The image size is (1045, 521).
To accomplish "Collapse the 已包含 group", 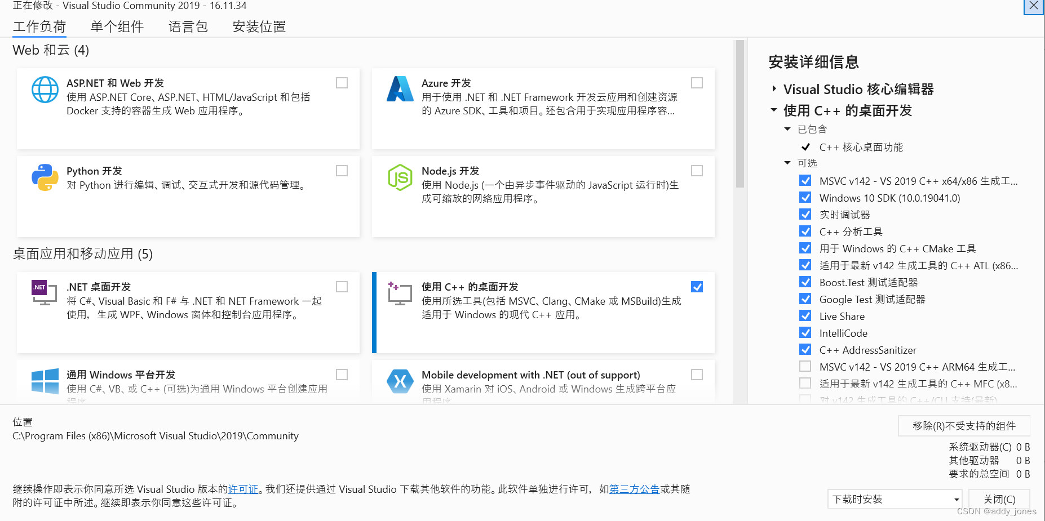I will click(787, 129).
